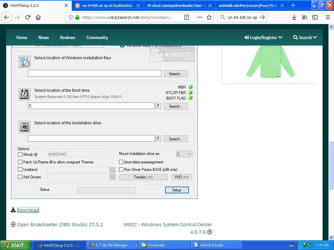
Task: Click the Boot drive floppy icon
Action: coord(24,94)
